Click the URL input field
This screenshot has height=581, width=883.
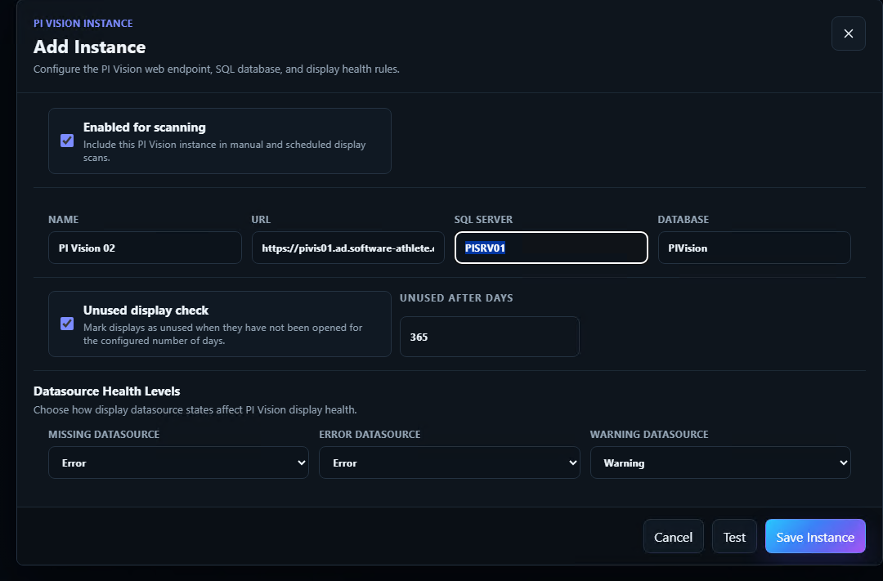tap(348, 248)
